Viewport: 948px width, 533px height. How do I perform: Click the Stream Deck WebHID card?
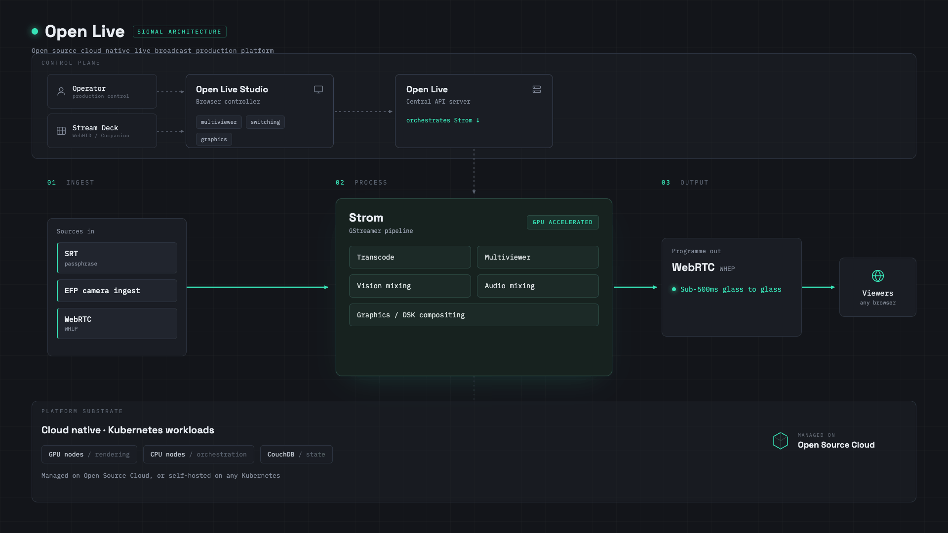click(102, 131)
